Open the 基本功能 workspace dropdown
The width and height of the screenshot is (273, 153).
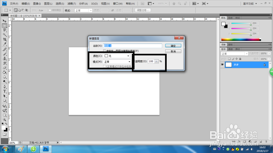[250, 4]
